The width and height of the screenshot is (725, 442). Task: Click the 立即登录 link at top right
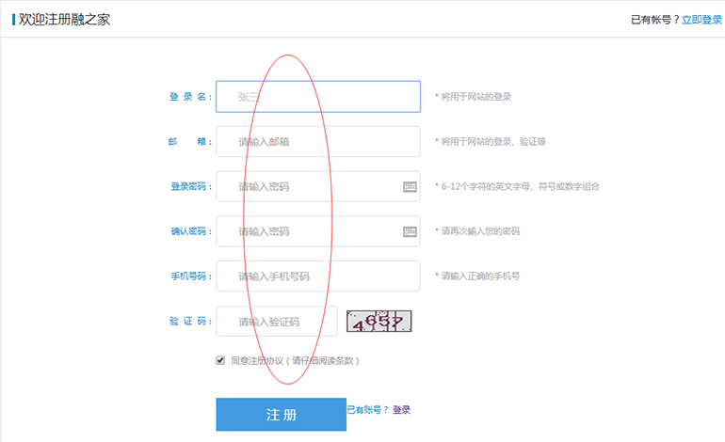(701, 19)
